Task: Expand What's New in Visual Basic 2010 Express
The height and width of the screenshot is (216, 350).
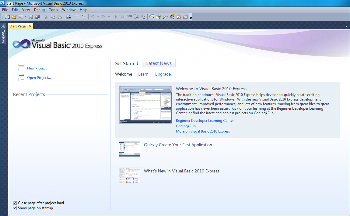Action: (181, 171)
